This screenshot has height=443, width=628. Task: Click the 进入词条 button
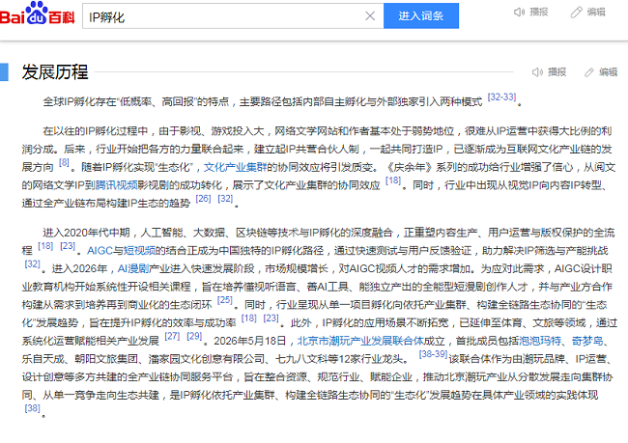click(x=421, y=16)
